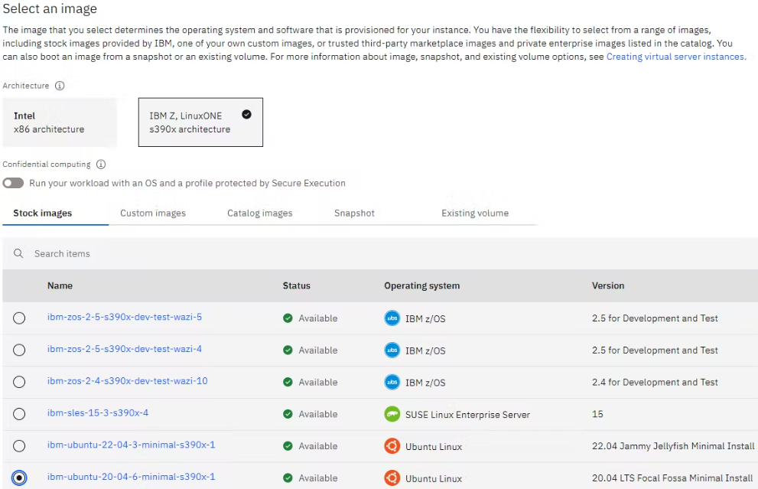Click the Available status icon for wazi-10
The height and width of the screenshot is (489, 758).
(288, 382)
